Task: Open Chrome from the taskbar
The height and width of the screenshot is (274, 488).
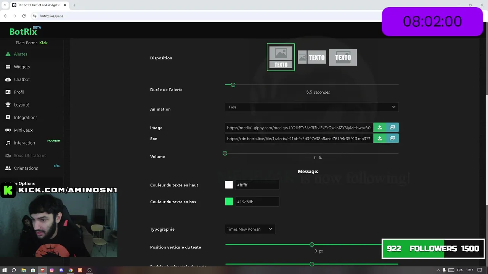Action: 71,270
